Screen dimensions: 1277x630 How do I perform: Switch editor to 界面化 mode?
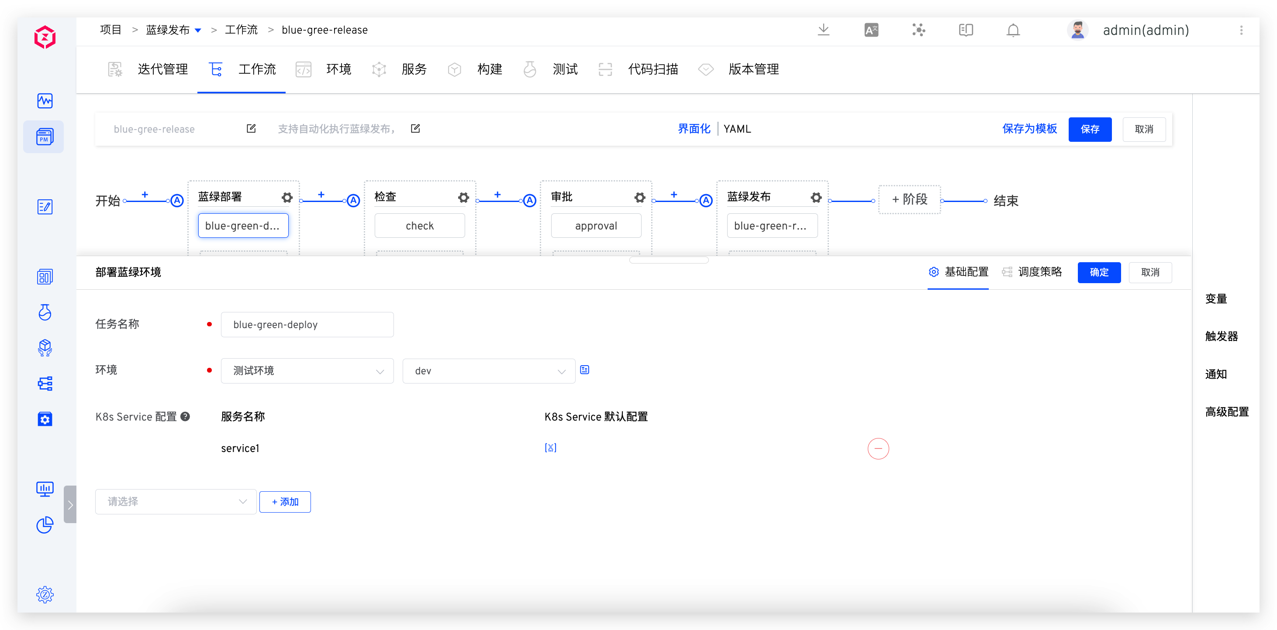pyautogui.click(x=694, y=129)
